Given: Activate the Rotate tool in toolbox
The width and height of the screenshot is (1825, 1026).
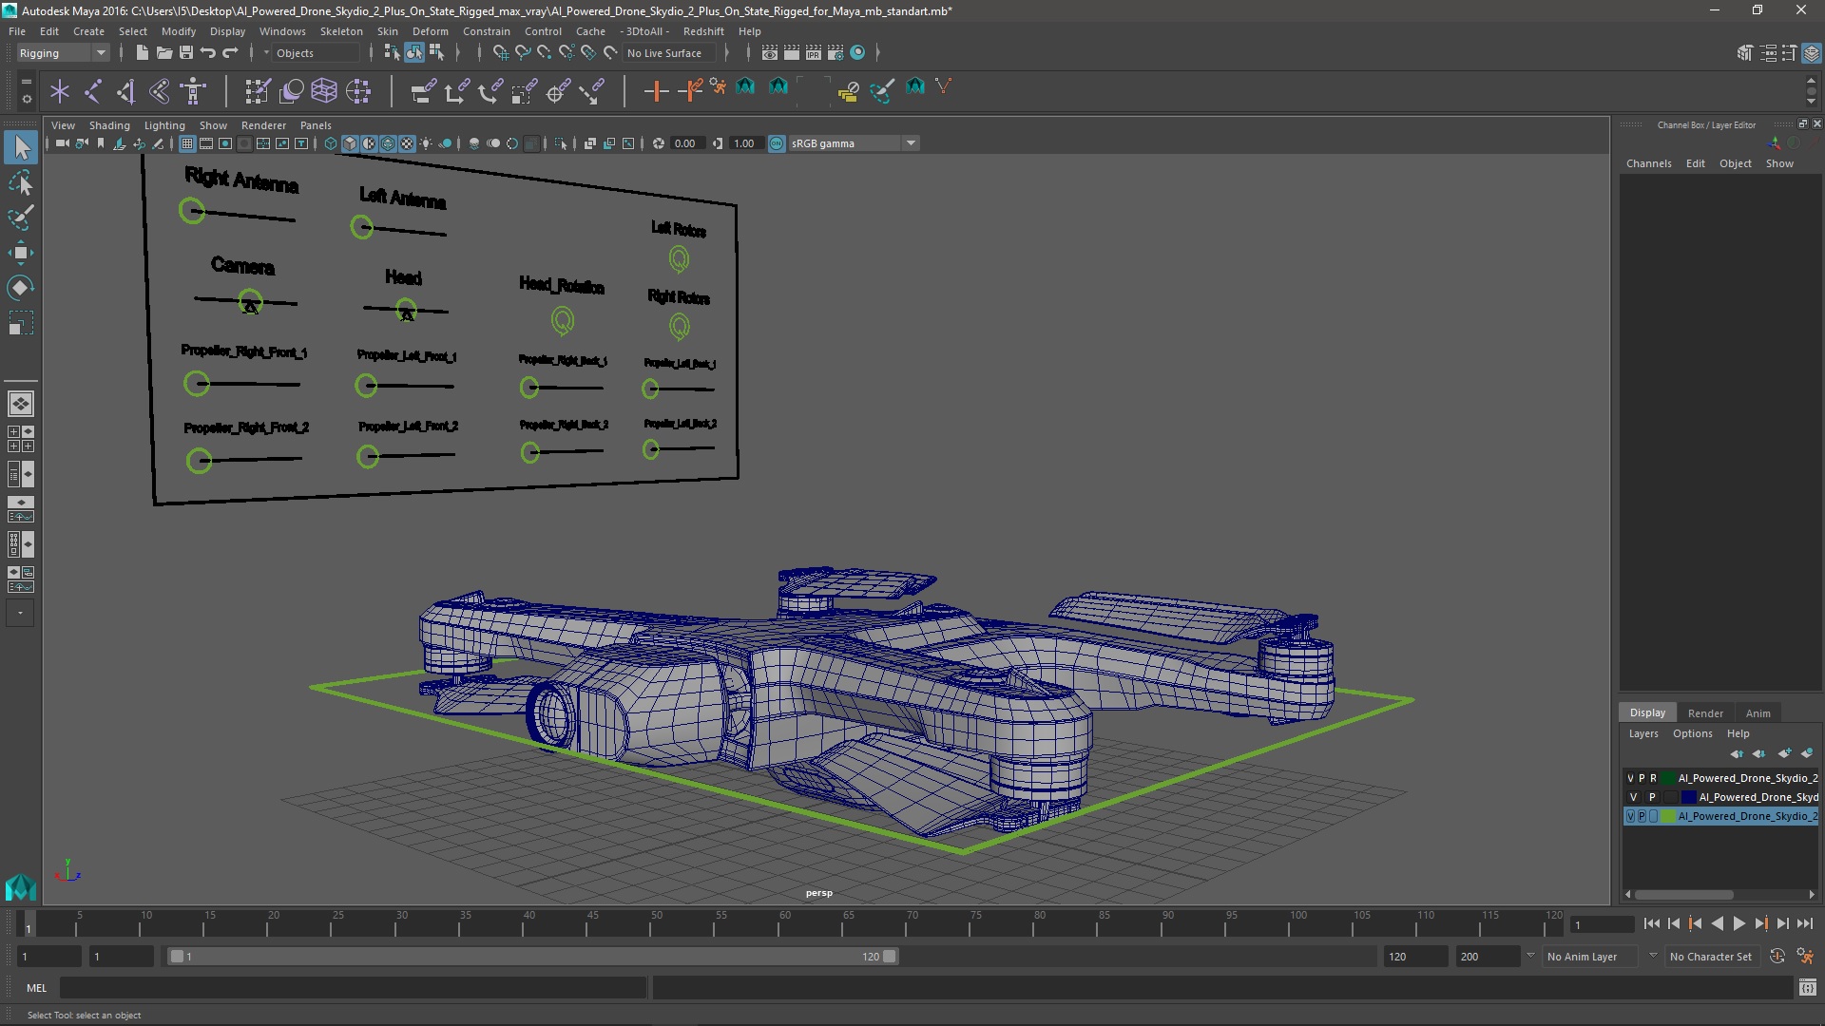Looking at the screenshot, I should pos(21,288).
